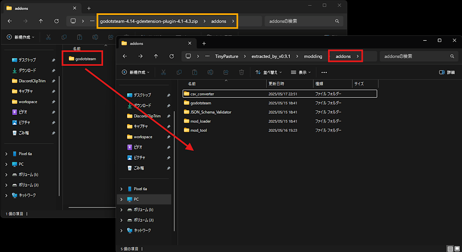462x252 pixels.
Task: Click the Paste icon in front window toolbar
Action: tap(194, 72)
